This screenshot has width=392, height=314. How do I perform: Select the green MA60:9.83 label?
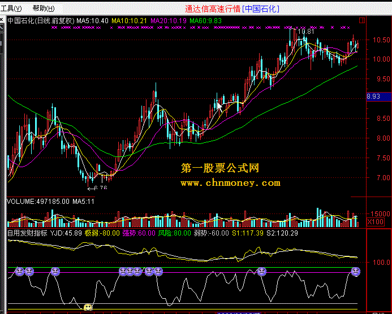coord(205,21)
